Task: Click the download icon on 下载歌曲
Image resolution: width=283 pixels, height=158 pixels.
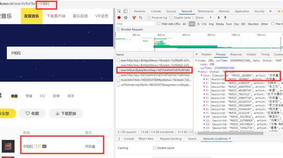Action: 57,113
